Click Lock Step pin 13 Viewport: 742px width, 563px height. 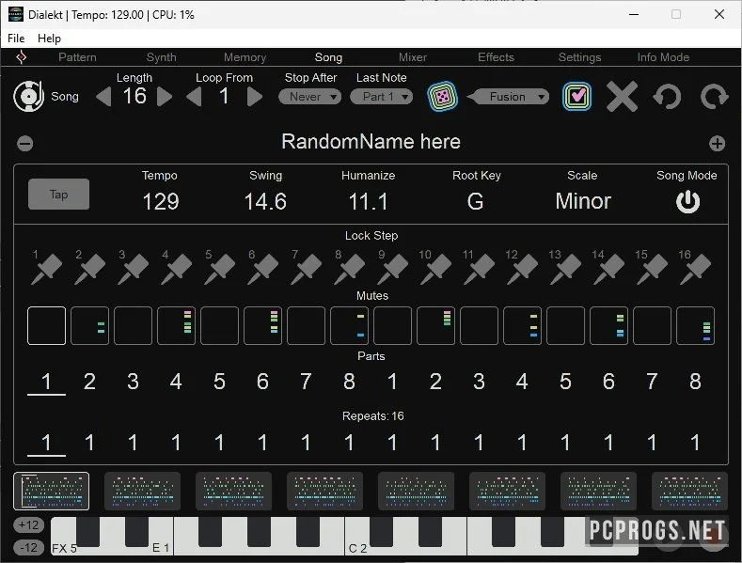565,269
